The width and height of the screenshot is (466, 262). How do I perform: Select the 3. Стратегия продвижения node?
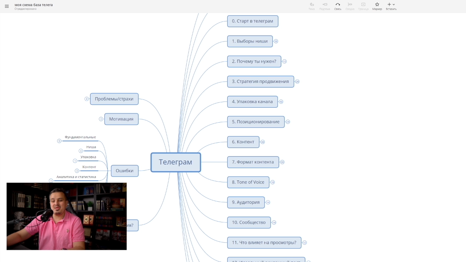261,82
